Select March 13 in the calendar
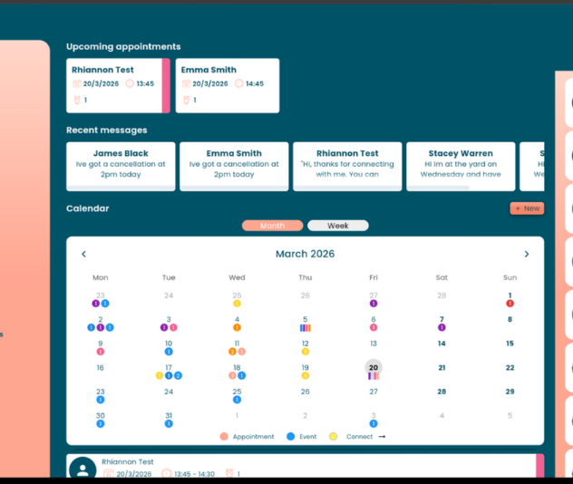The height and width of the screenshot is (484, 573). coord(374,344)
